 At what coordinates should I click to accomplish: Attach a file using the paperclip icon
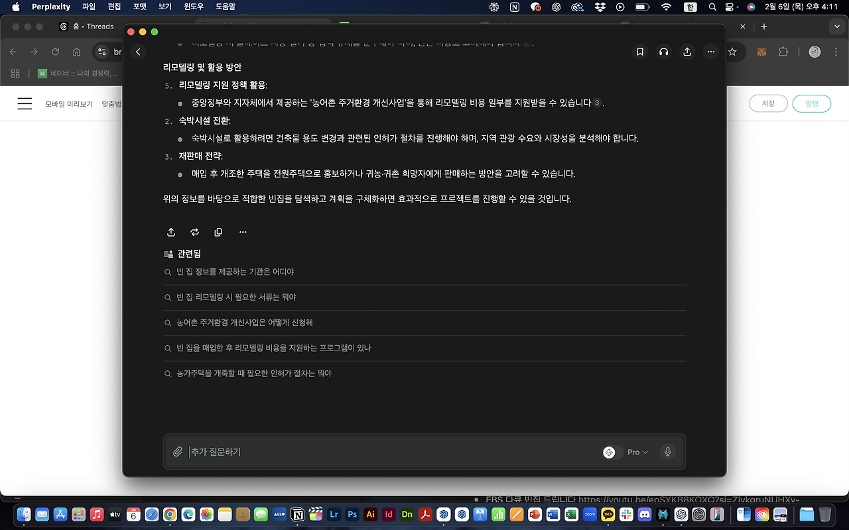178,451
